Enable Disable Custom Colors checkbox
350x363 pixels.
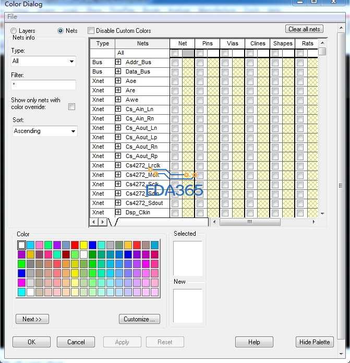click(x=91, y=31)
